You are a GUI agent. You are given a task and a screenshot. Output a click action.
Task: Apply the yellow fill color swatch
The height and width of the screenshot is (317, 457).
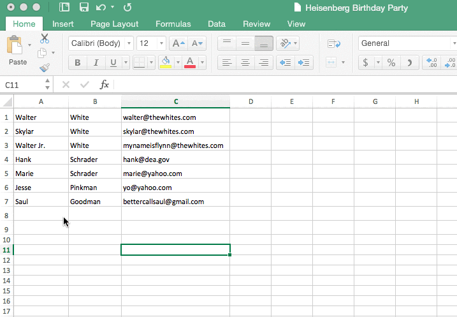click(x=166, y=63)
